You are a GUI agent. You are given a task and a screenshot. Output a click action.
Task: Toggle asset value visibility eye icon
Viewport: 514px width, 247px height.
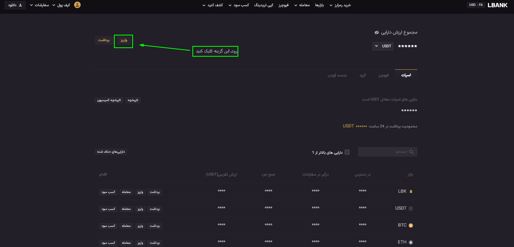tap(377, 33)
